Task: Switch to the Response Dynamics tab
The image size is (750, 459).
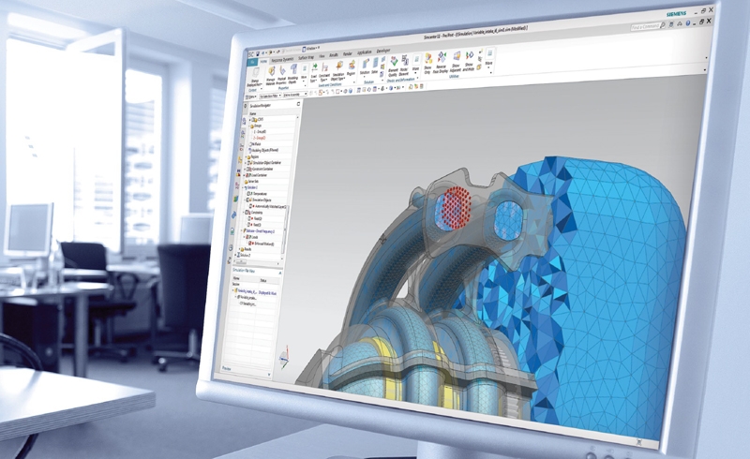Action: click(282, 59)
